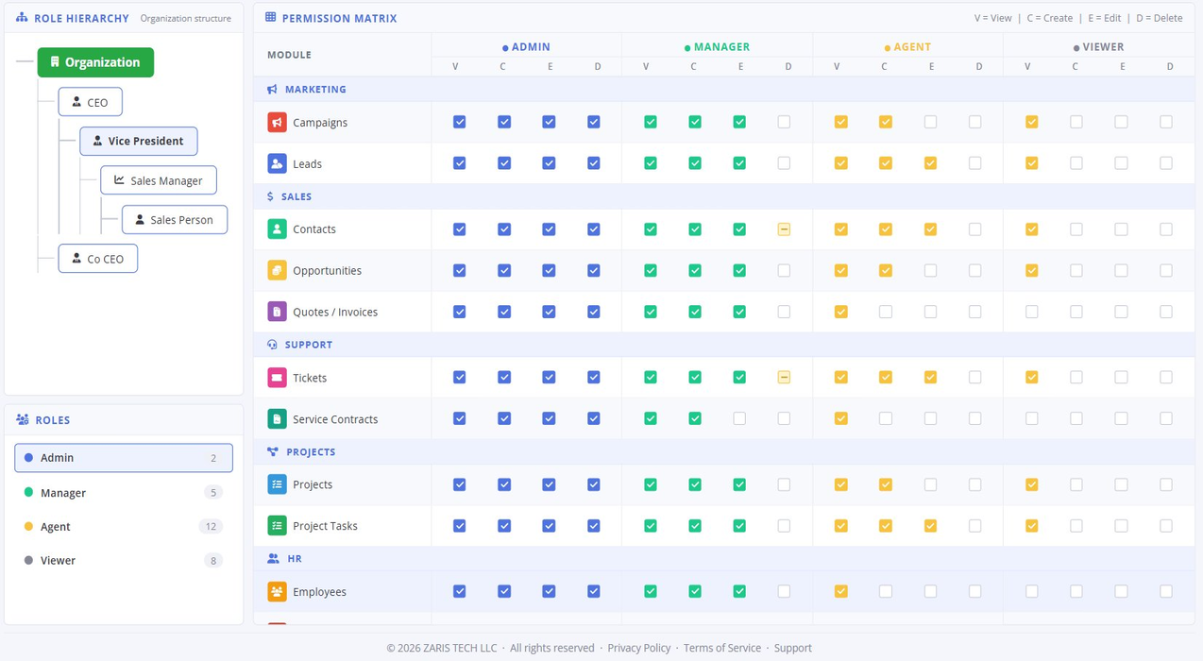The width and height of the screenshot is (1203, 661).
Task: Uncheck Admin Delete permission for Campaigns
Action: 594,122
